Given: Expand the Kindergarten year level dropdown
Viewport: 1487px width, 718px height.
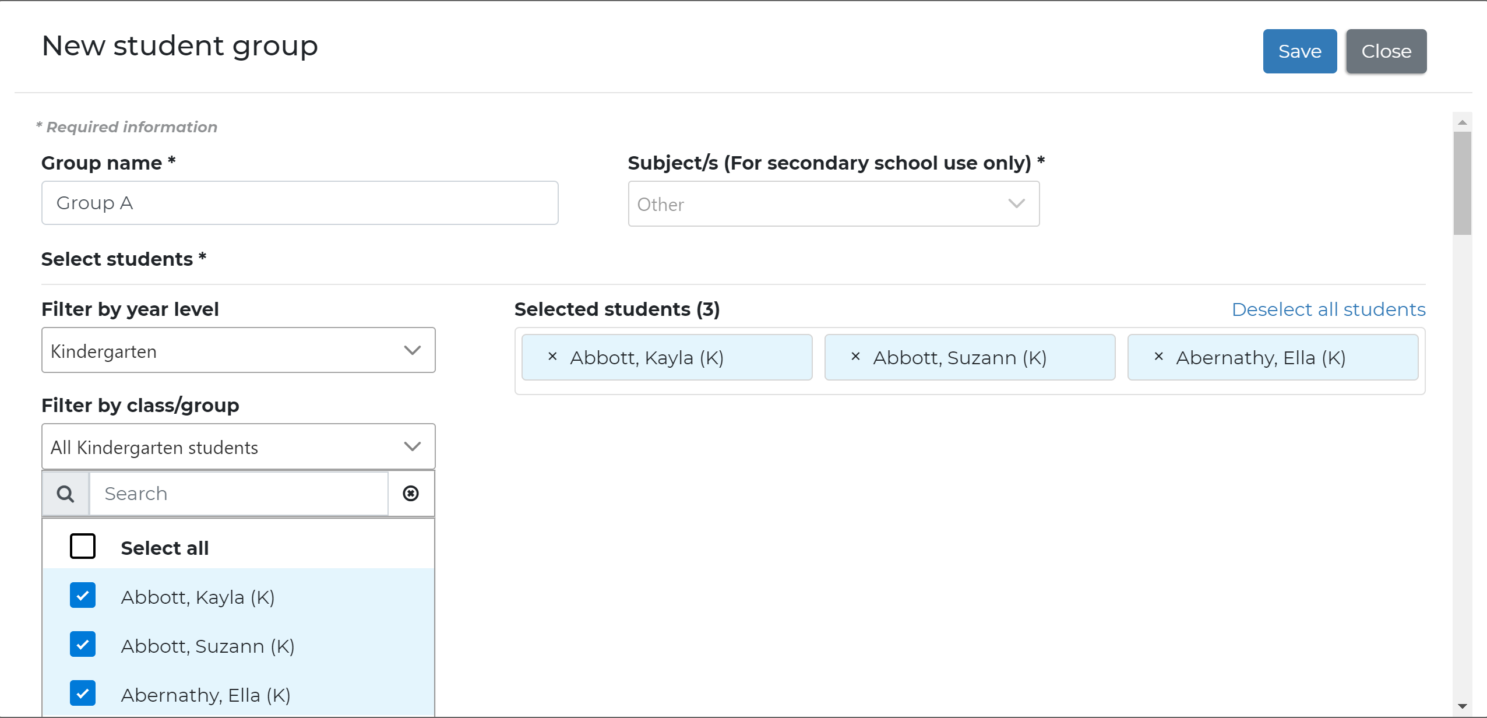Looking at the screenshot, I should coord(238,350).
